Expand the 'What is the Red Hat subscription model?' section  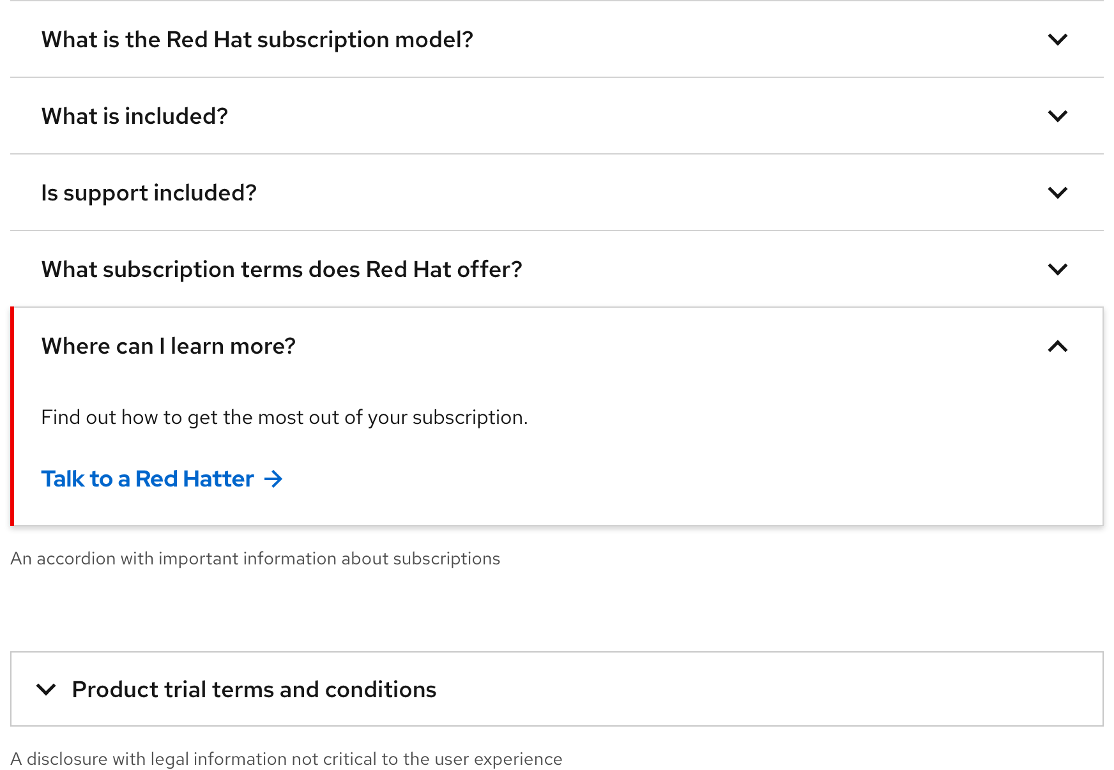click(257, 40)
